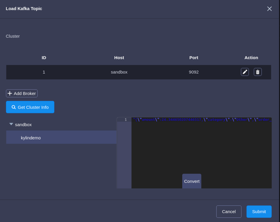Select the sandbox cluster label in the tree
The width and height of the screenshot is (280, 222).
point(23,124)
